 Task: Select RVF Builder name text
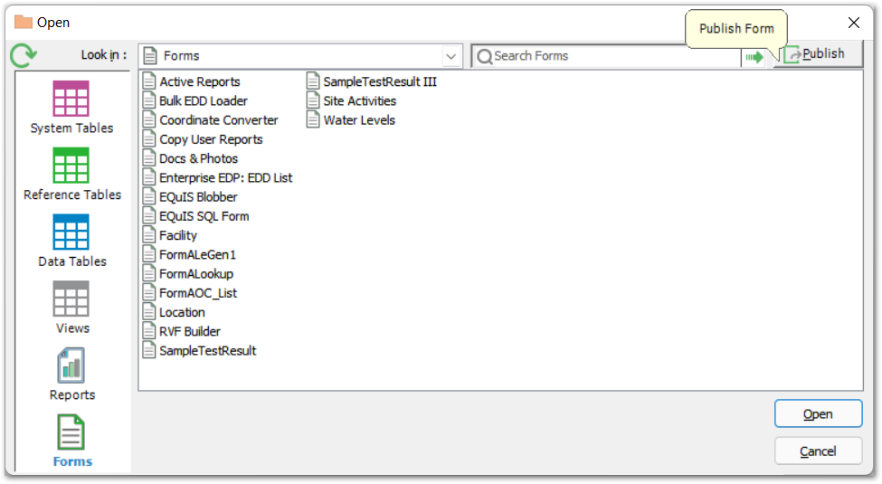(x=190, y=331)
